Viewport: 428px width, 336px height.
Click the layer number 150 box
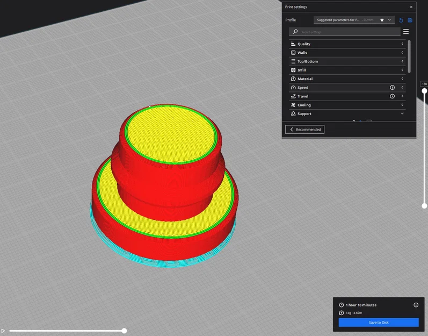[424, 84]
